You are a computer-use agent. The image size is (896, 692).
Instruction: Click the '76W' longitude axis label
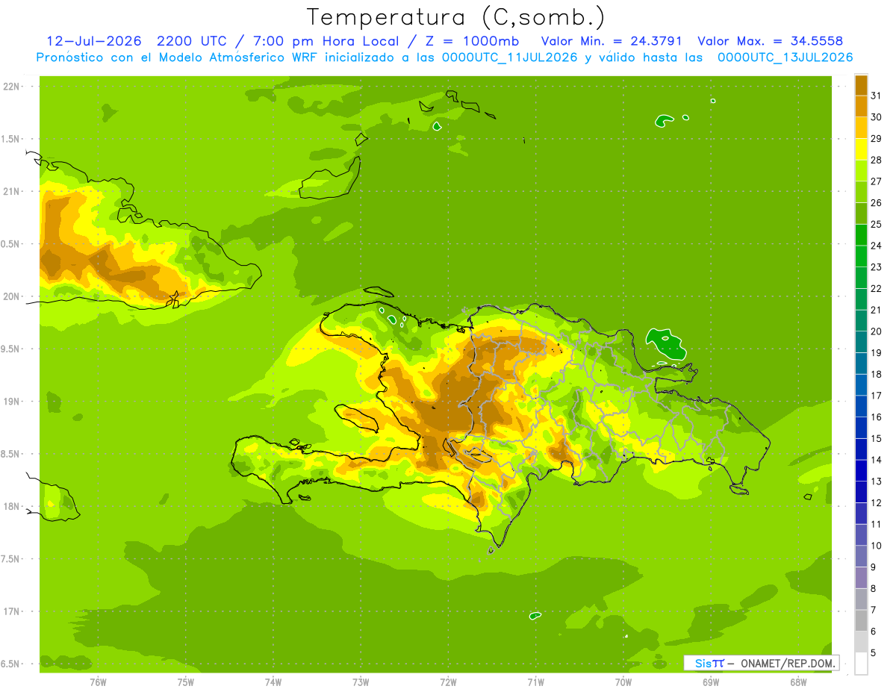point(98,682)
